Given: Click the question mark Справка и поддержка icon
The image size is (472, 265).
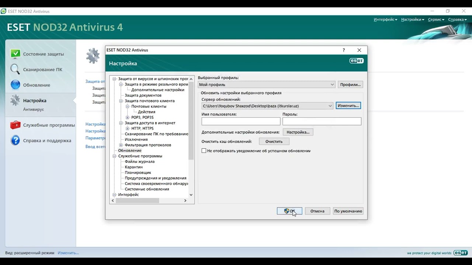Looking at the screenshot, I should tap(15, 140).
